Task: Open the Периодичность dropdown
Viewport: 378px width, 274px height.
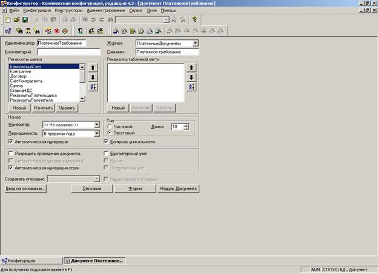Action: coord(95,132)
